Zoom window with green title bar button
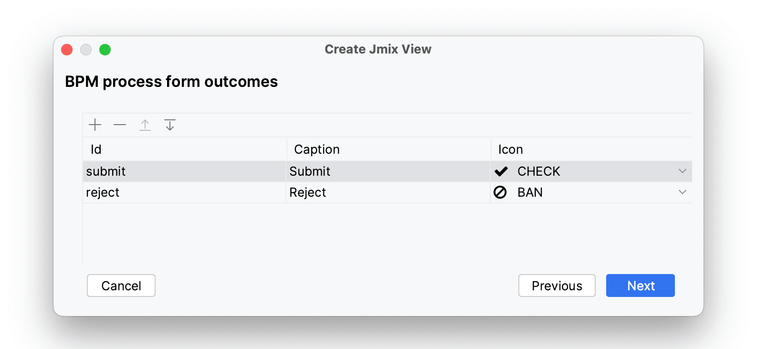 click(105, 50)
